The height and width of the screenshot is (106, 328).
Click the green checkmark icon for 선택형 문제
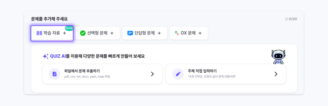[x=83, y=33]
